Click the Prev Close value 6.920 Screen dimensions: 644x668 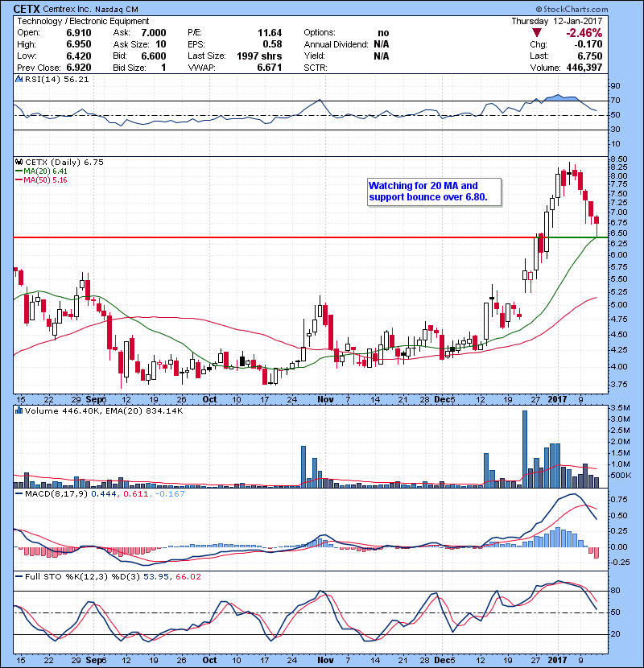(x=79, y=68)
